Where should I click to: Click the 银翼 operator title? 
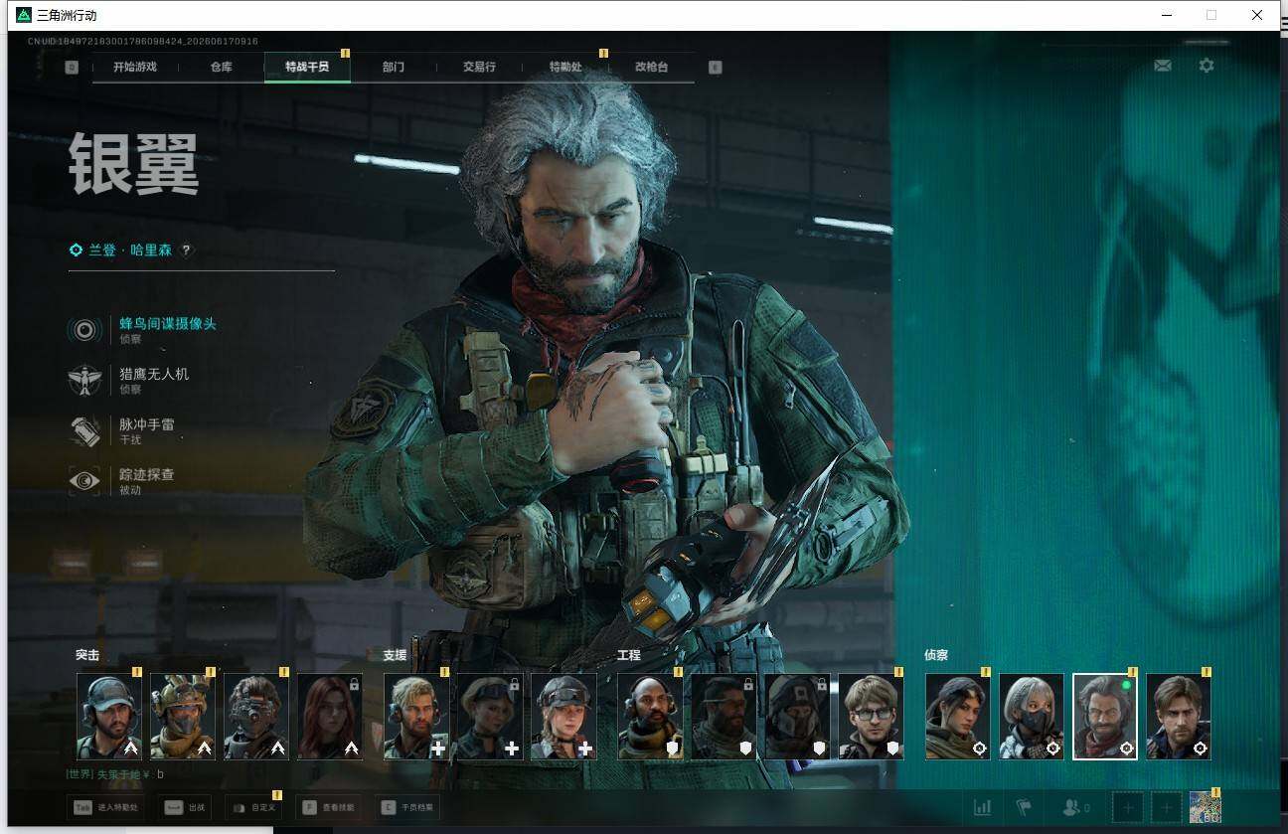[134, 164]
